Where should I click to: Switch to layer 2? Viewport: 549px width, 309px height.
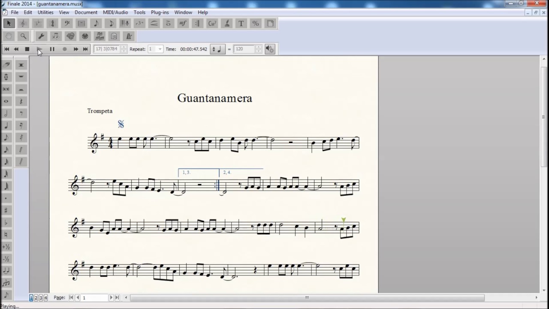(x=36, y=297)
